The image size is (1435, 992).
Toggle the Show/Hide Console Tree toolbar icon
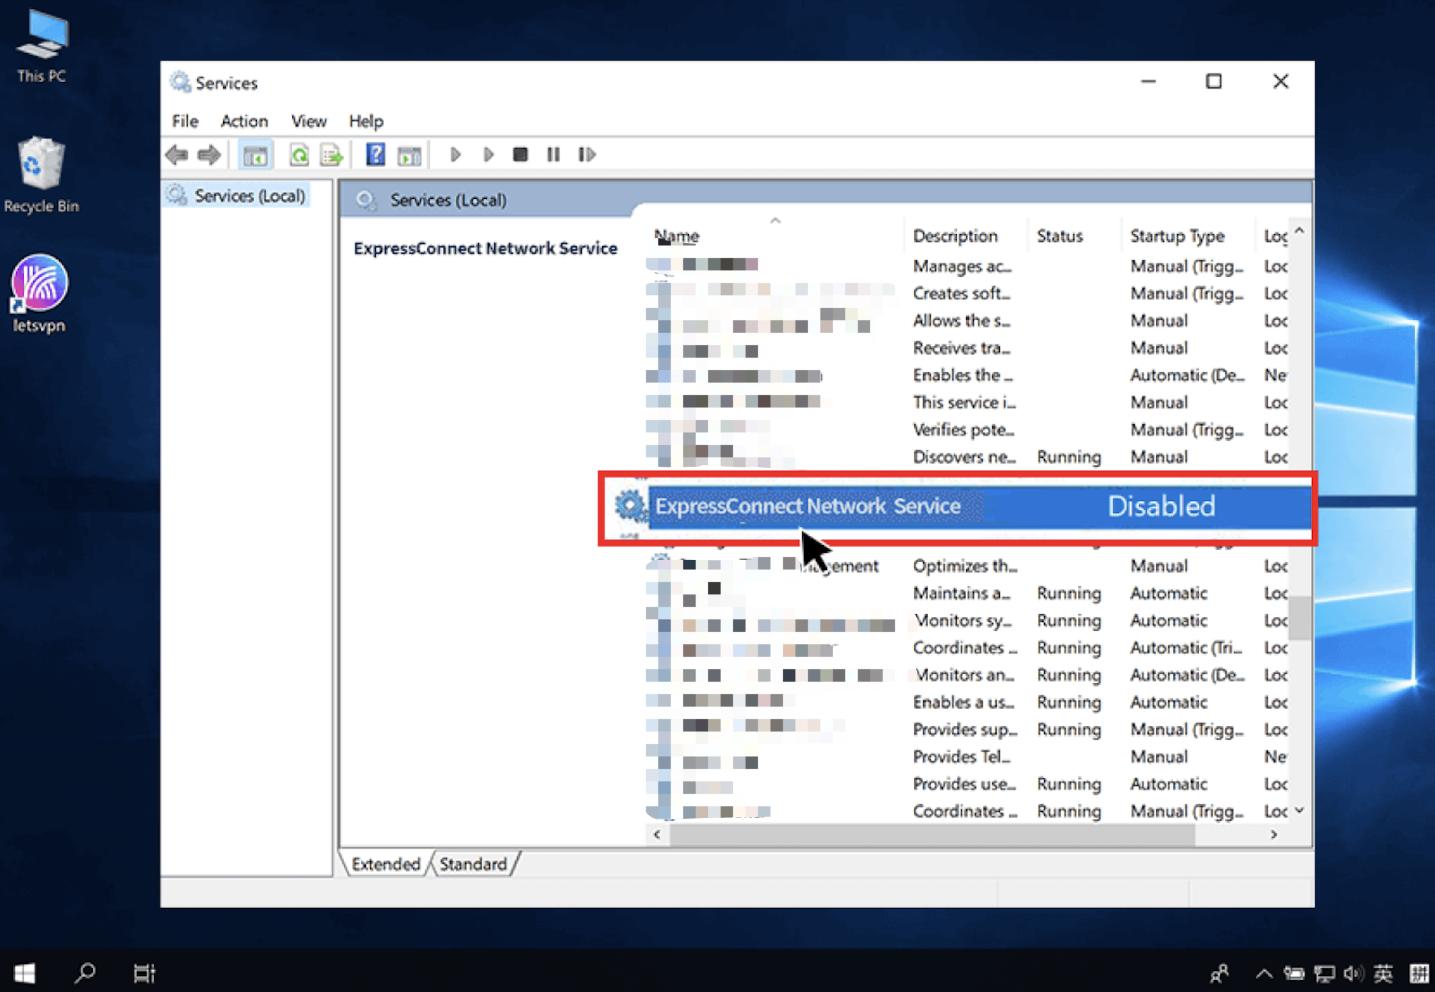pyautogui.click(x=255, y=155)
